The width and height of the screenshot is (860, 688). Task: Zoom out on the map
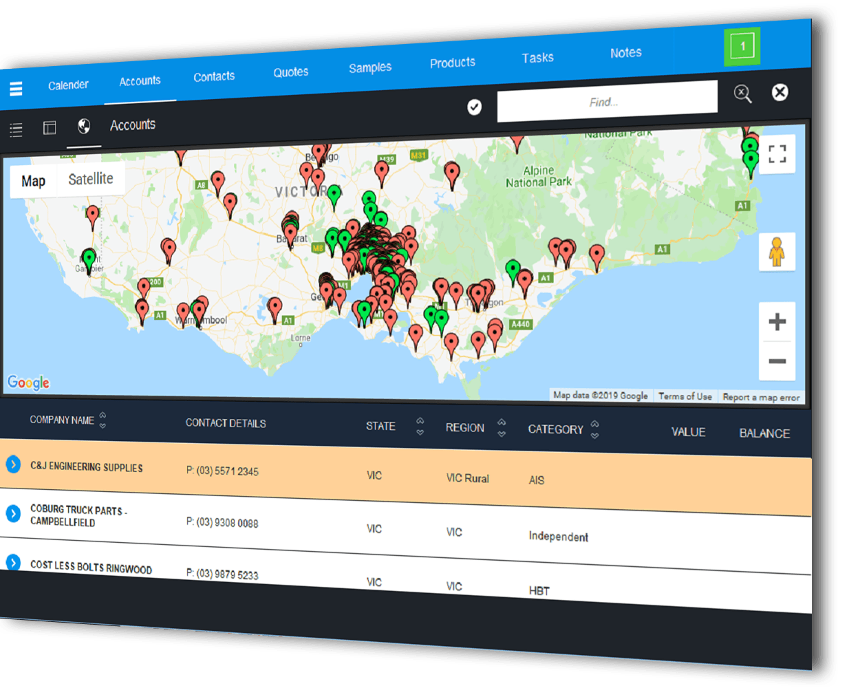coord(777,361)
